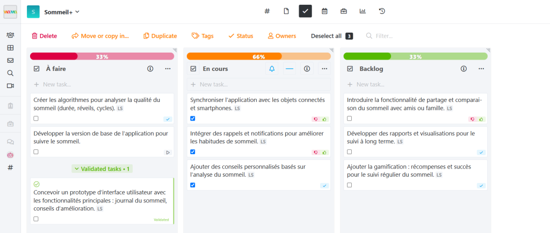Open the history clock icon
The image size is (550, 233).
coord(382,11)
